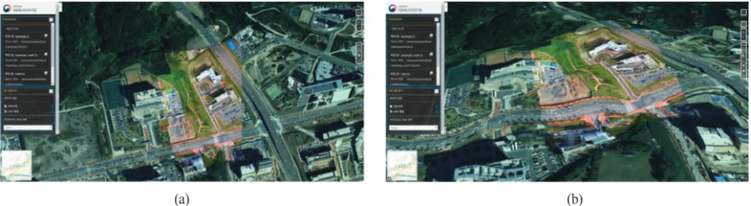Click the minimap thumbnail in screenshot (b)
The width and height of the screenshot is (751, 206).
401,165
